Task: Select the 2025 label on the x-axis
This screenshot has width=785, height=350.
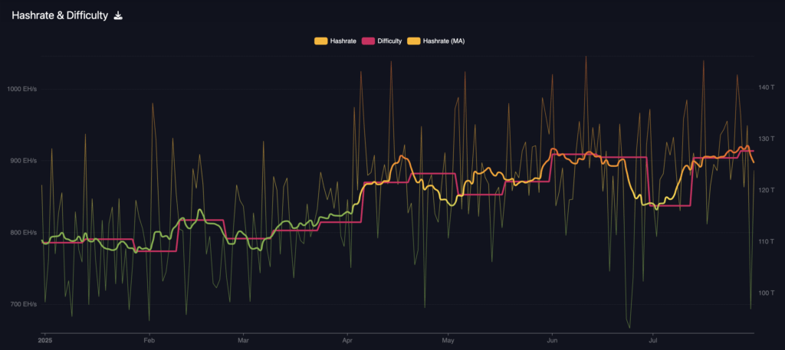Action: (x=44, y=339)
